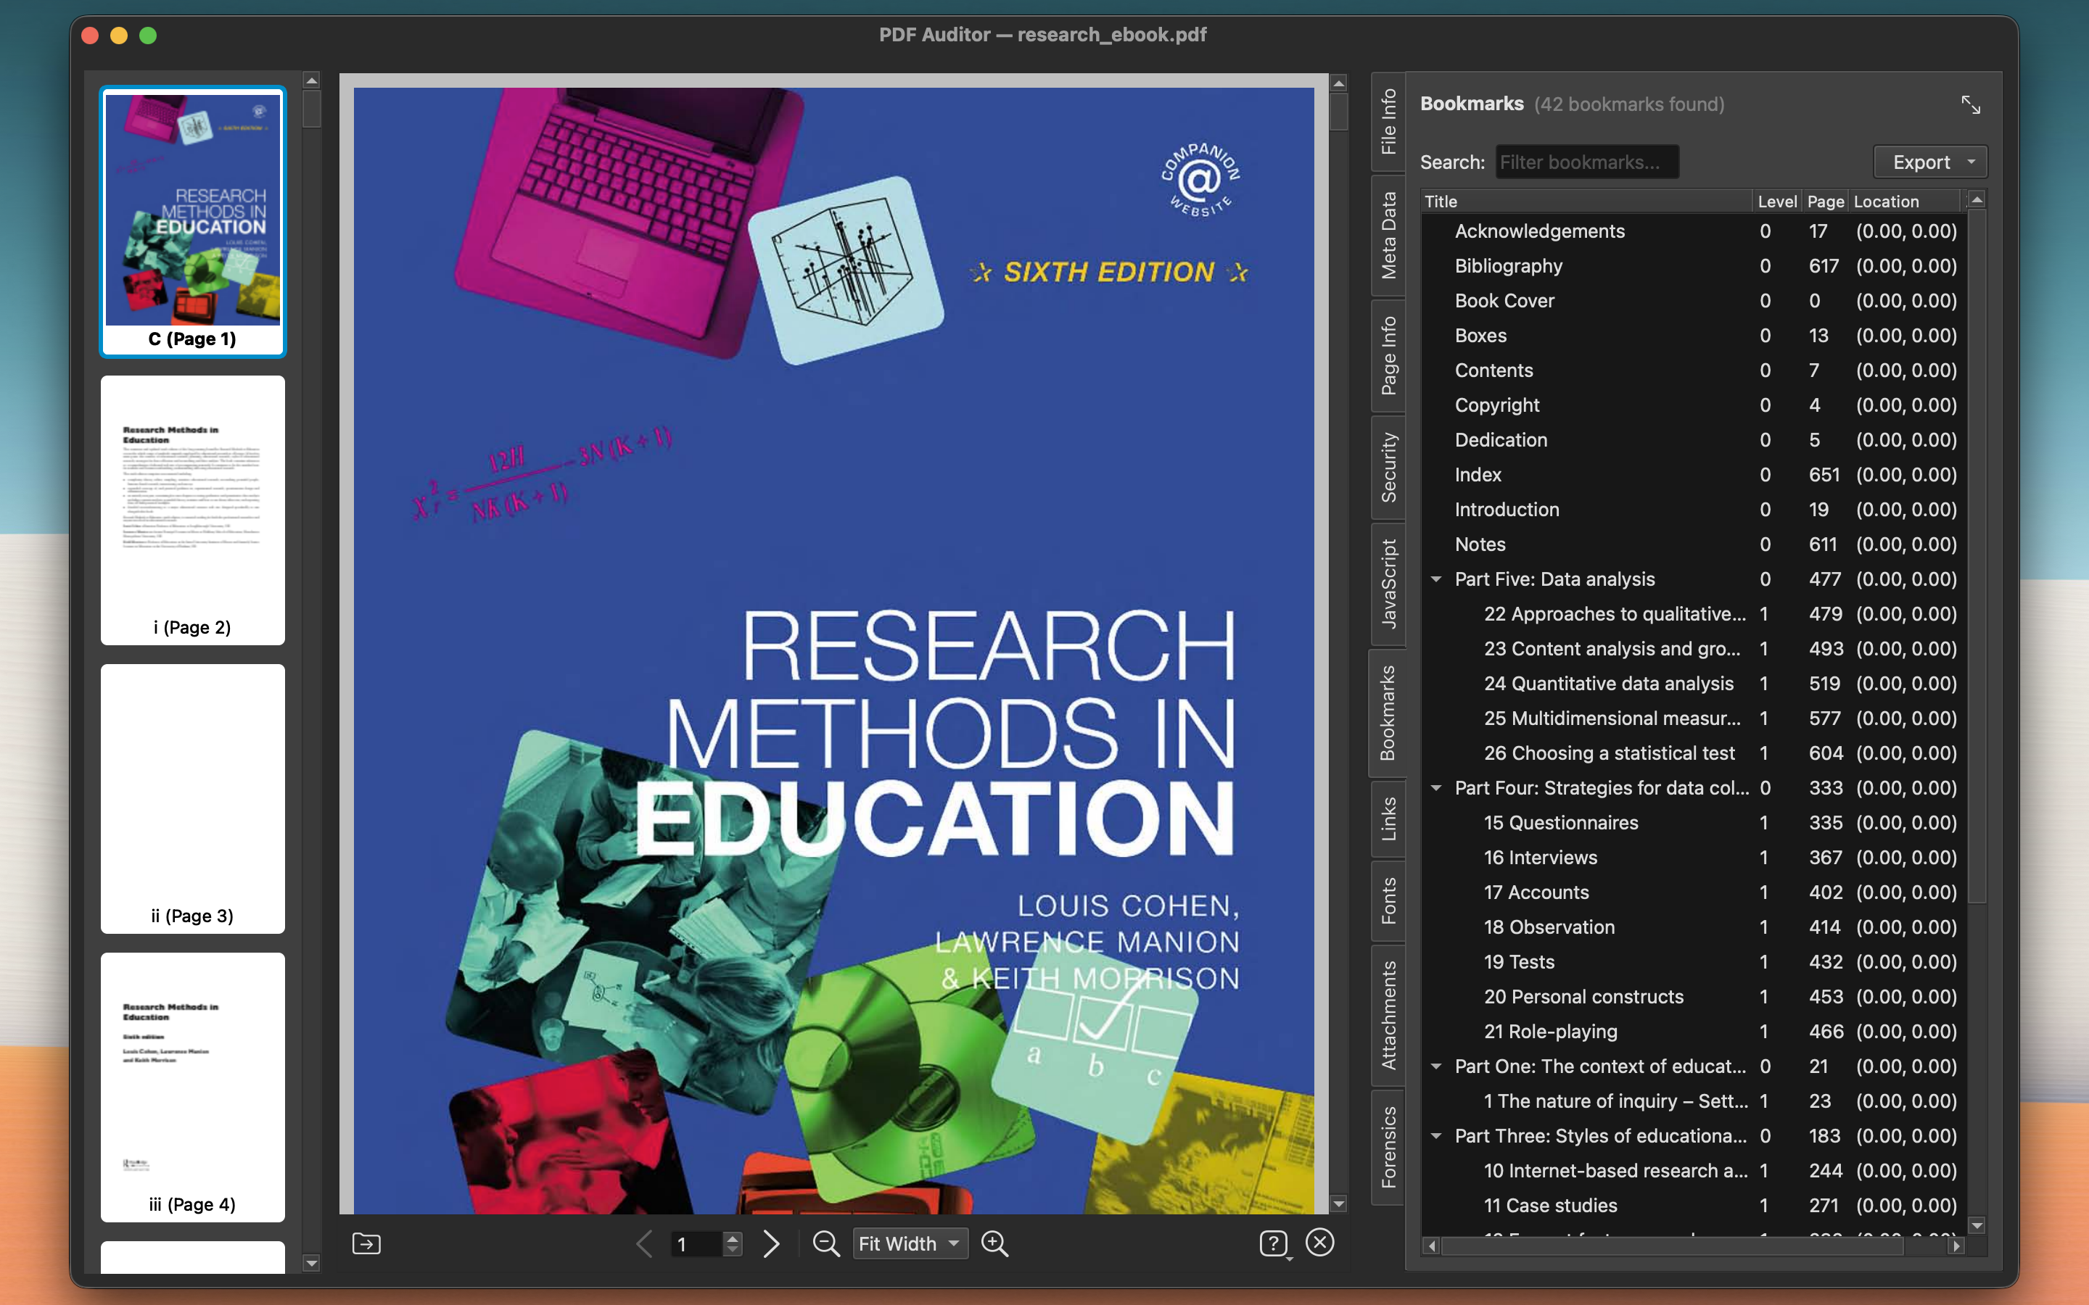
Task: Click the circled X close document icon
Action: pos(1320,1242)
